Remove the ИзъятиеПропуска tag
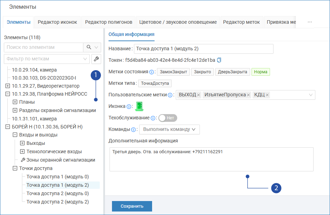330x215 pixels. coord(248,95)
